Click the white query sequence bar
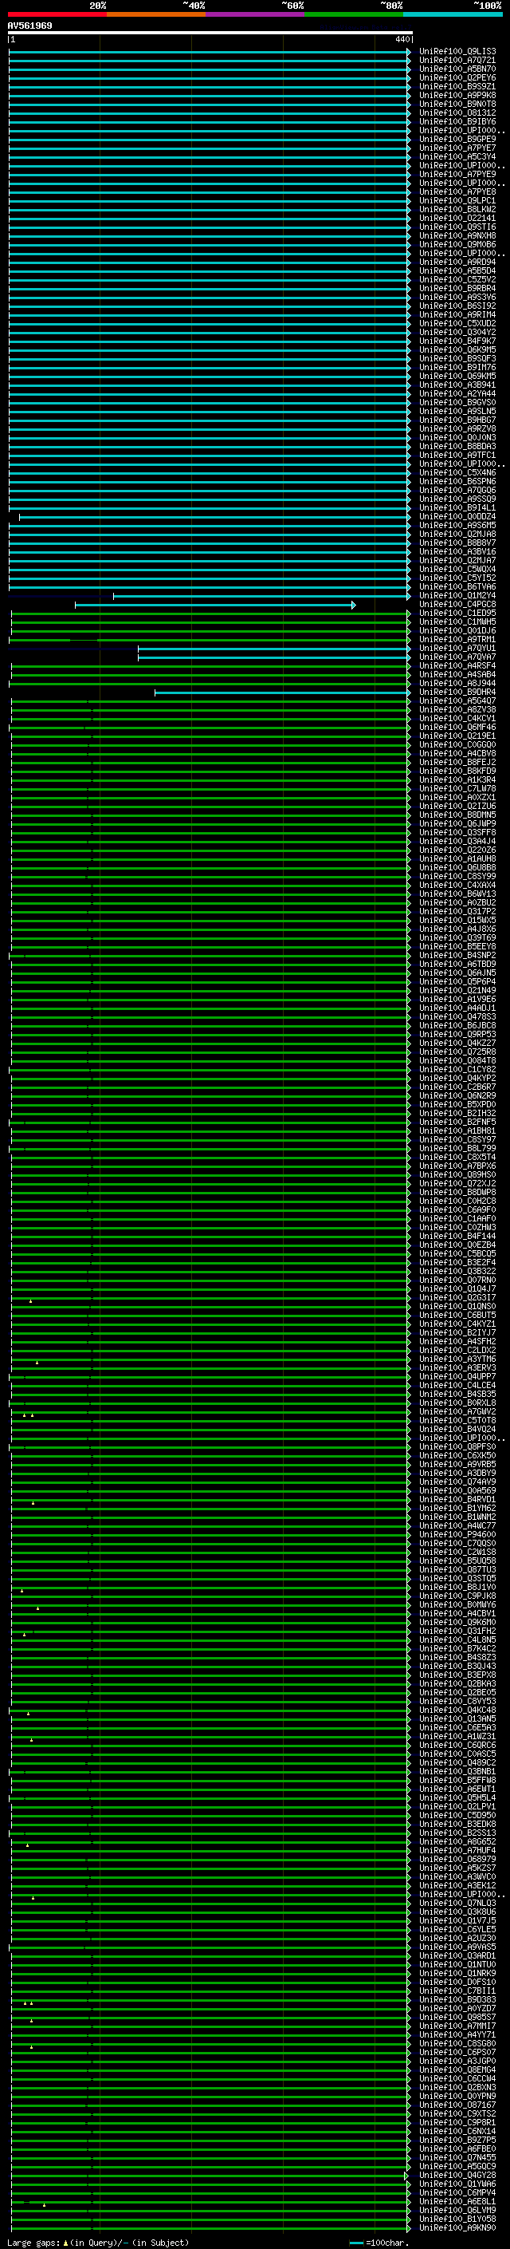Screen dimensions: 510x2249 210,32
